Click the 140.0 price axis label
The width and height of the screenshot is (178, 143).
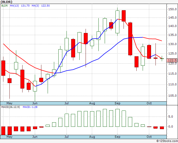tap(172, 26)
